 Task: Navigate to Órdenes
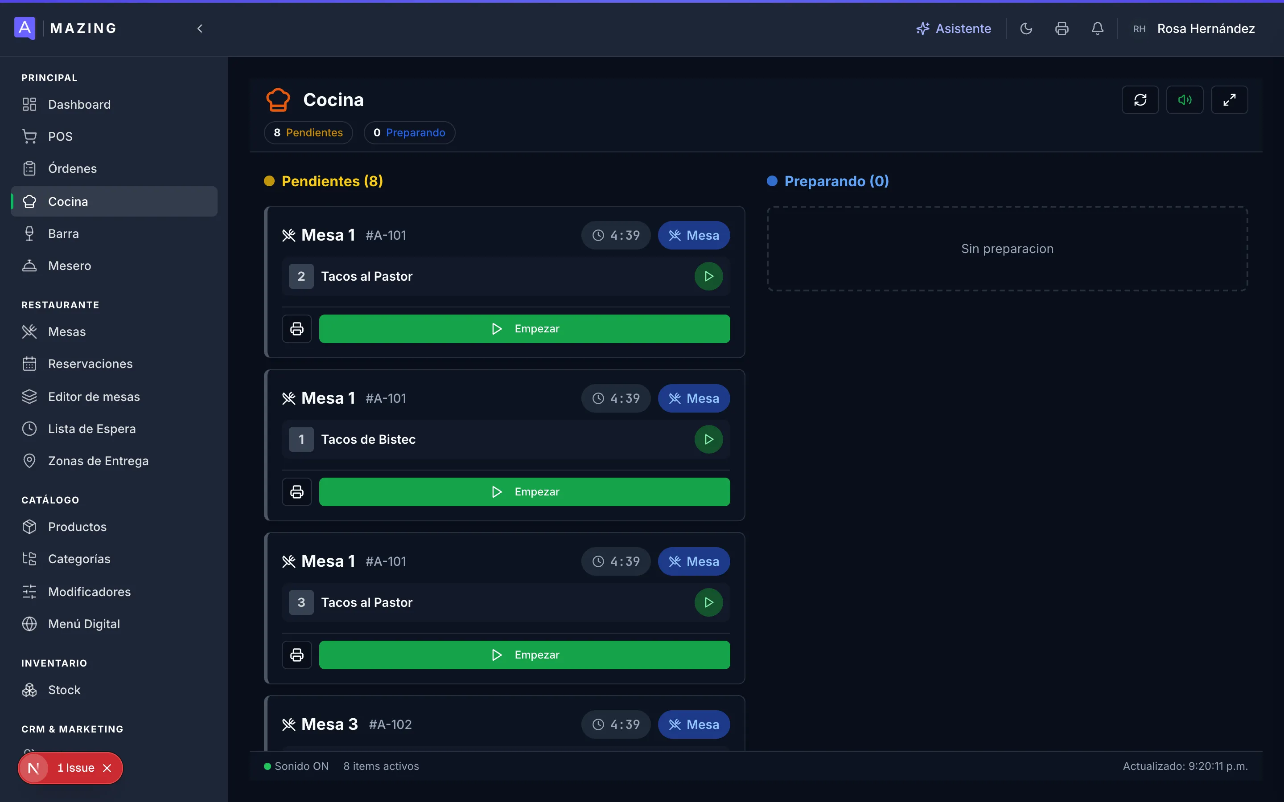click(114, 169)
